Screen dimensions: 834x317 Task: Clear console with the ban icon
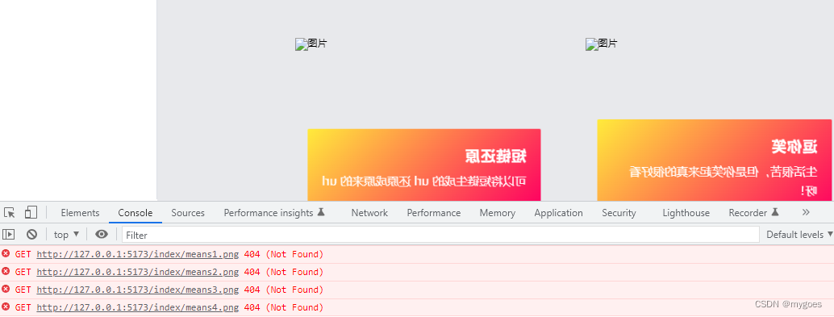(x=32, y=234)
